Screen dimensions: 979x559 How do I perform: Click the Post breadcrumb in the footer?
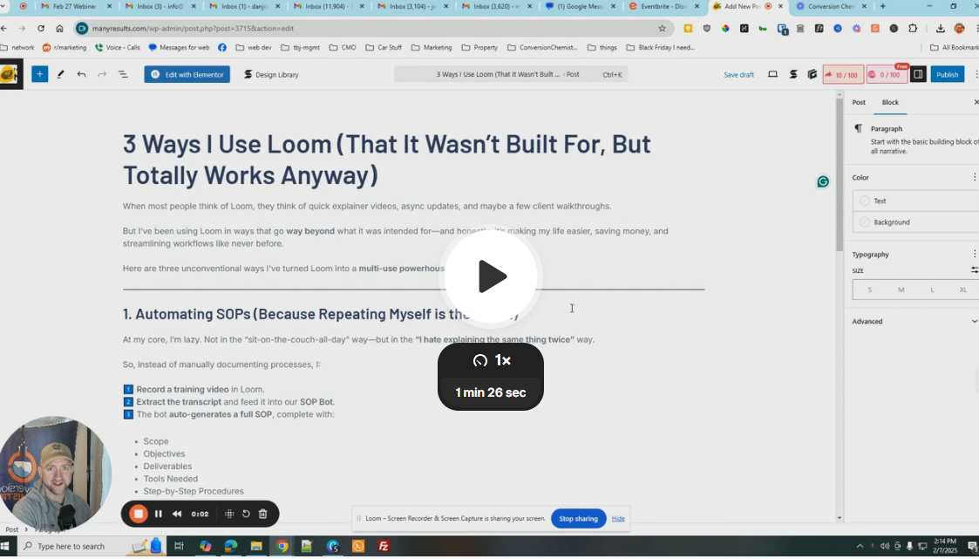(12, 529)
